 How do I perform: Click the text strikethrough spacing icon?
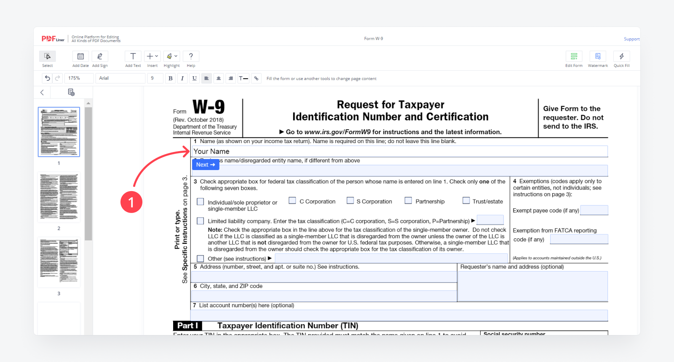coord(243,78)
